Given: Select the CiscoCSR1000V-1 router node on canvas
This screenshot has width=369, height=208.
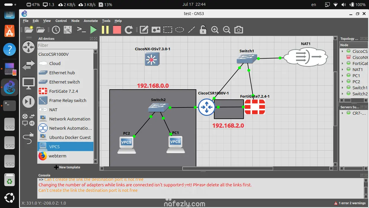Looking at the screenshot, I should click(x=207, y=107).
